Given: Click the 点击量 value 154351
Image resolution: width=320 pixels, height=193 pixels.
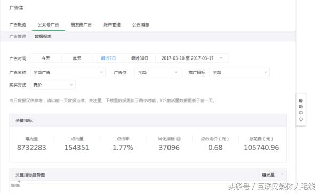Looking at the screenshot, I should pyautogui.click(x=77, y=148).
